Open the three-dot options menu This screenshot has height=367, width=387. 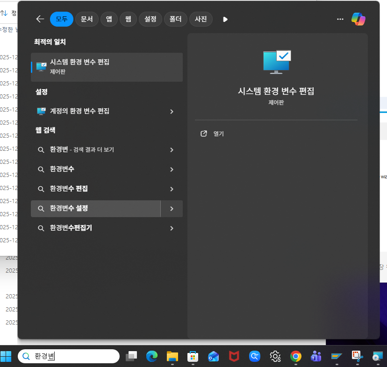click(x=340, y=19)
